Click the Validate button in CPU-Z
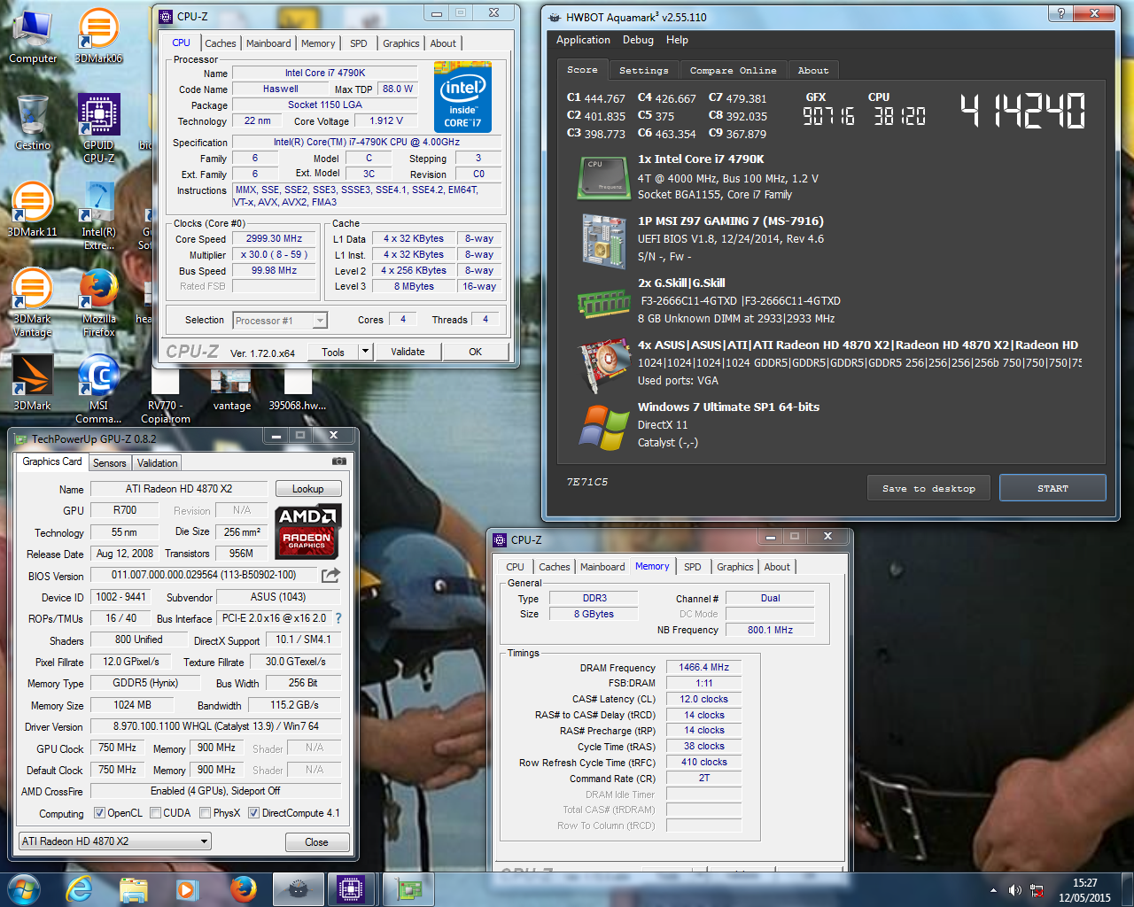The height and width of the screenshot is (907, 1134). coord(408,352)
